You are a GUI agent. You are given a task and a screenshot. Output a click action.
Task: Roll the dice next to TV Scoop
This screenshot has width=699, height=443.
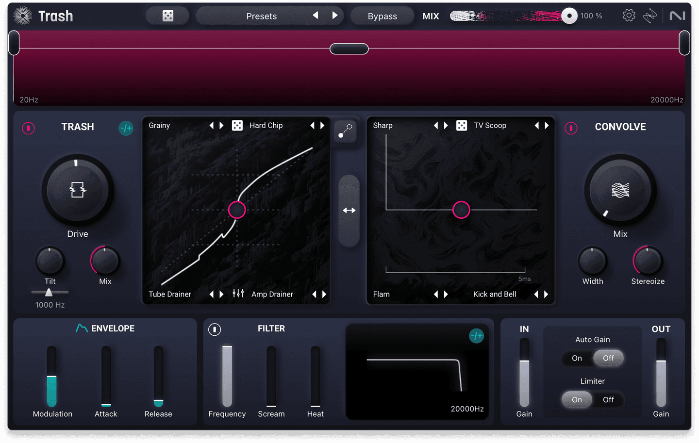click(x=461, y=125)
